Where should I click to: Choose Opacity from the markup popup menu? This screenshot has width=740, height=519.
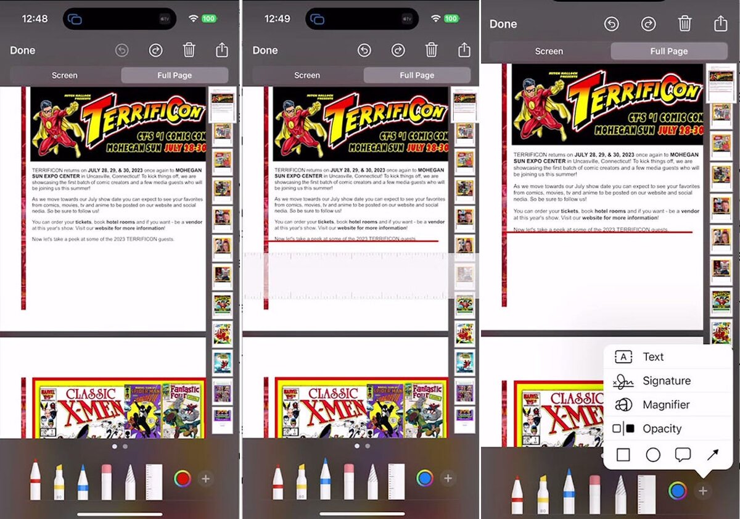click(668, 429)
